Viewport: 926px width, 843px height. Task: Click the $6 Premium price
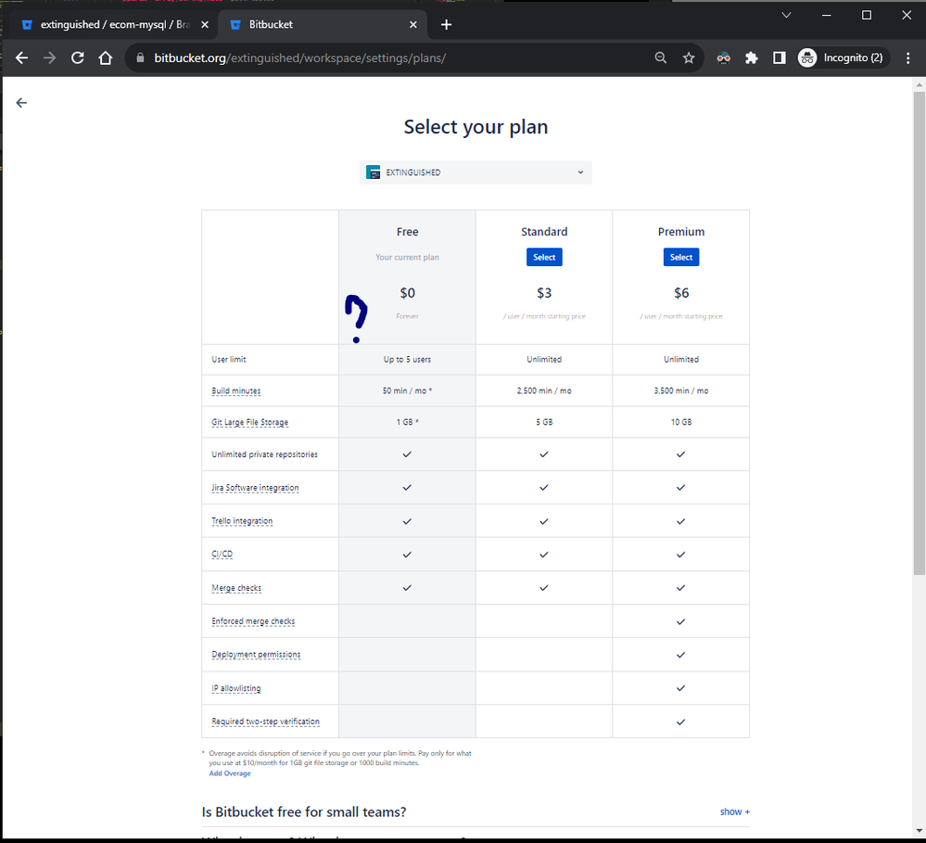[x=681, y=293]
